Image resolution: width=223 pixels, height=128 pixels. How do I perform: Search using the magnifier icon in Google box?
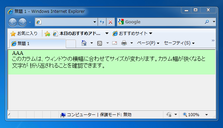pyautogui.click(x=207, y=22)
